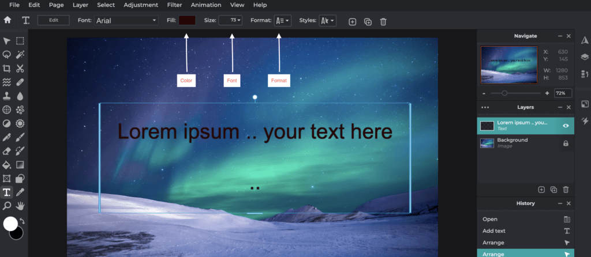Duplicate layer from Layers panel footer

[553, 190]
